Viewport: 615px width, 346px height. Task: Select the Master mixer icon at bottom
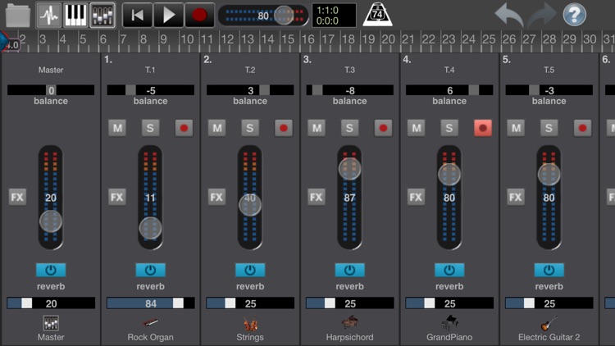point(51,323)
